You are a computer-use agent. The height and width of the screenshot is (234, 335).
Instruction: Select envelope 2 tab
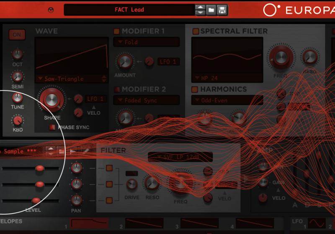coord(144,223)
